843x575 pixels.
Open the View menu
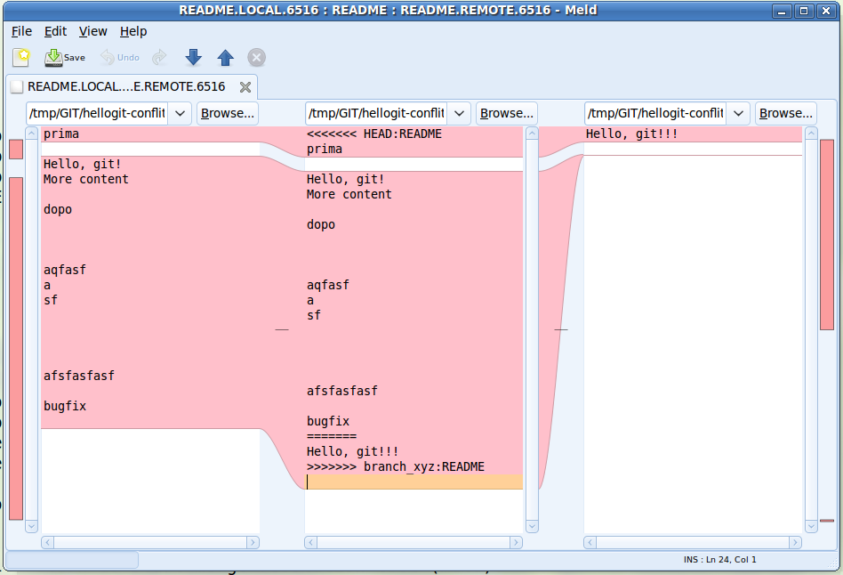[x=93, y=31]
